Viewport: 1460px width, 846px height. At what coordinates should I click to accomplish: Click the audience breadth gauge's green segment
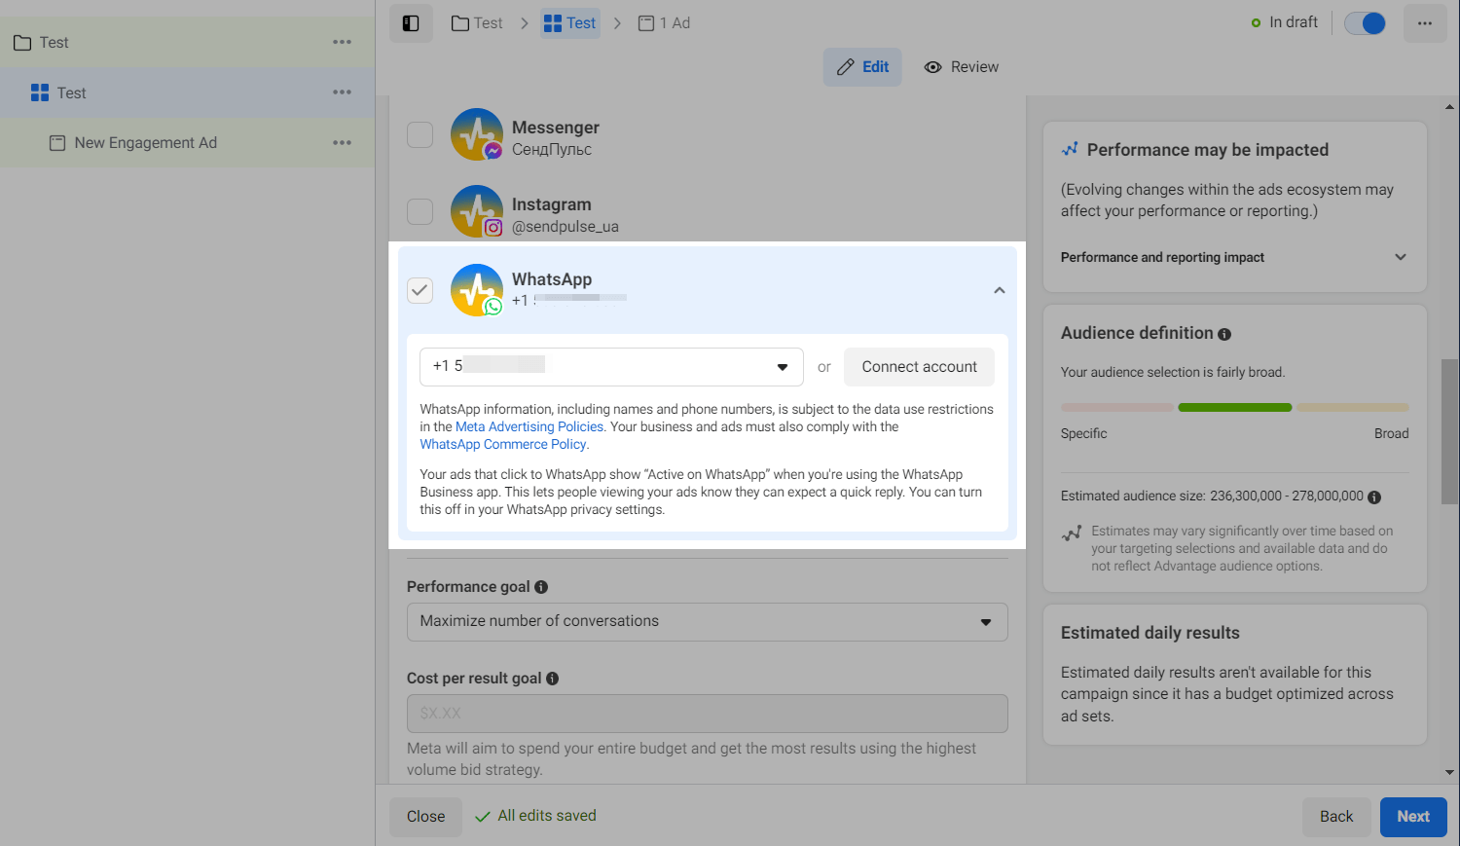(x=1235, y=408)
